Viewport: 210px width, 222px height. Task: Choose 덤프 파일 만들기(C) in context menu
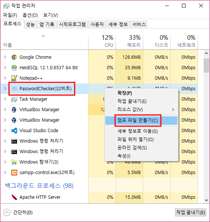(141, 121)
